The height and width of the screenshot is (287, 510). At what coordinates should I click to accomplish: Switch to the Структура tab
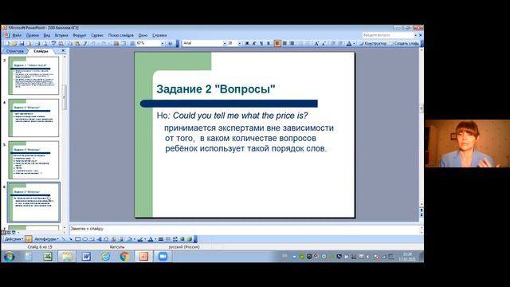[15, 51]
